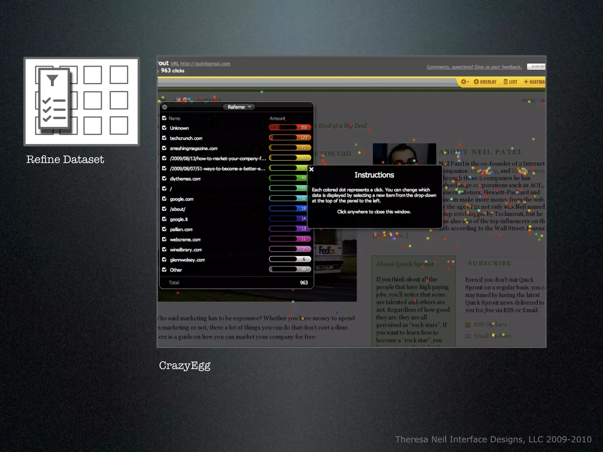Uncheck the google.it checkbox
The width and height of the screenshot is (603, 452).
[164, 219]
